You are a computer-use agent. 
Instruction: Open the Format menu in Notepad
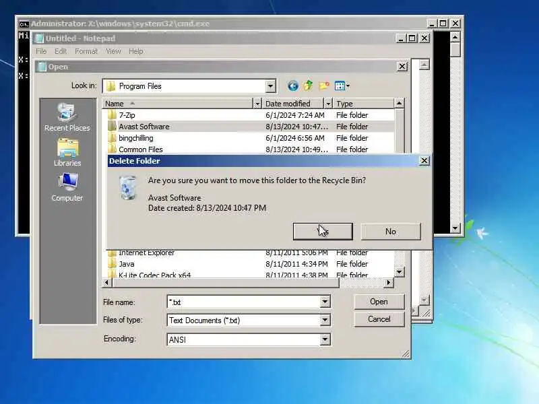(86, 51)
